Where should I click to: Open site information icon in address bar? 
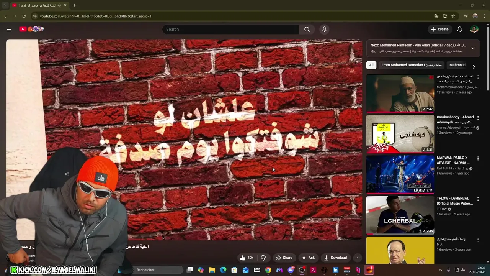[x=34, y=16]
